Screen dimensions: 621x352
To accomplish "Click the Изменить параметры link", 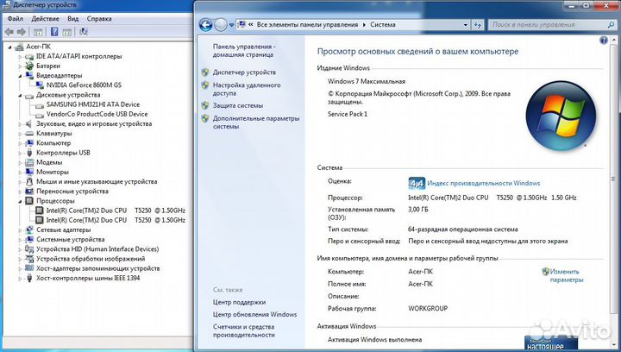I will point(567,275).
